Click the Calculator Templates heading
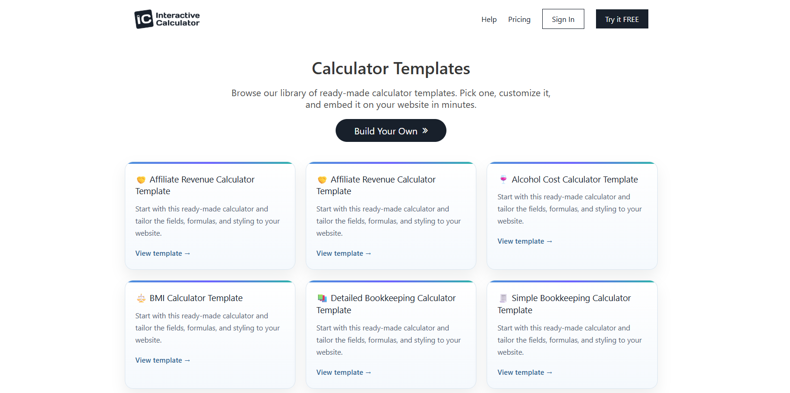This screenshot has width=790, height=393. point(391,69)
